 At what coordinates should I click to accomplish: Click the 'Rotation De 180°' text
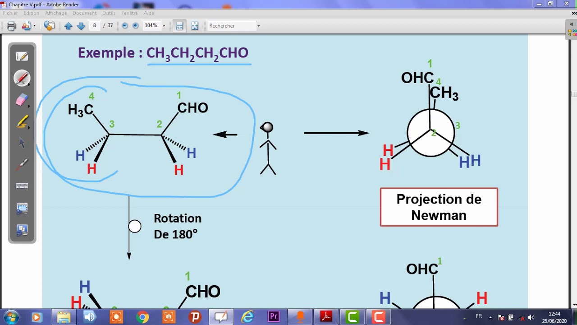(x=178, y=226)
